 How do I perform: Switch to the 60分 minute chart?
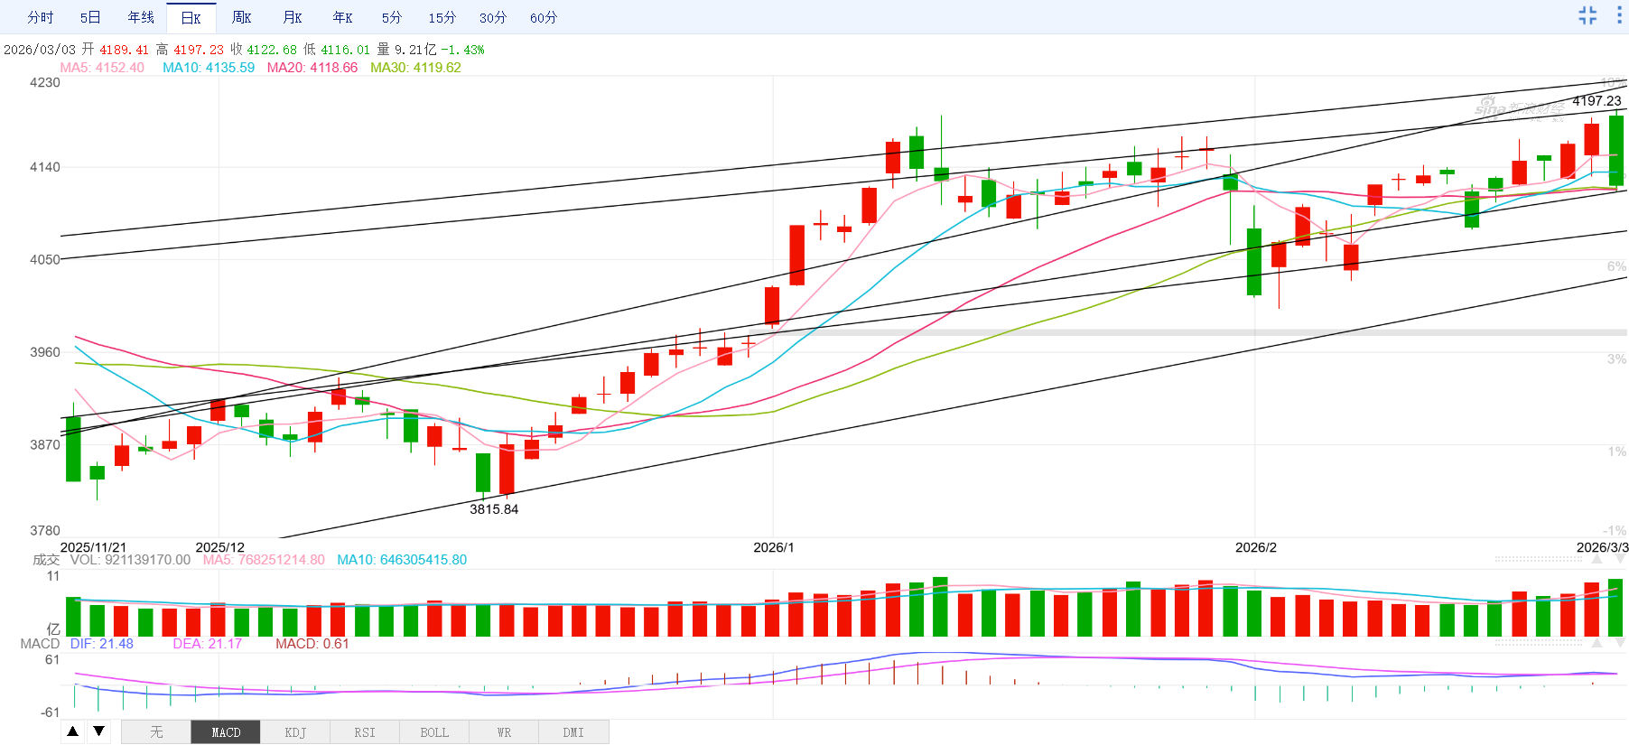click(x=544, y=17)
